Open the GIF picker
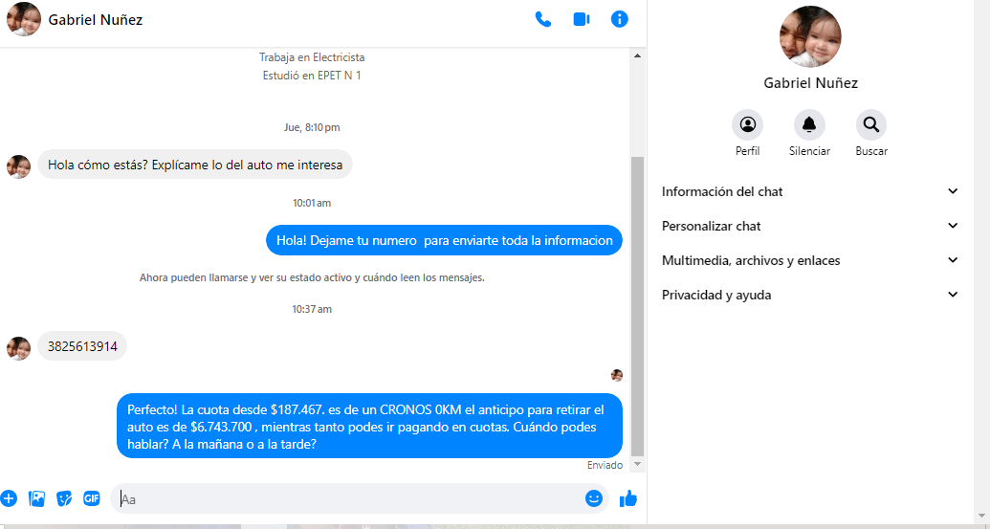 coord(92,498)
